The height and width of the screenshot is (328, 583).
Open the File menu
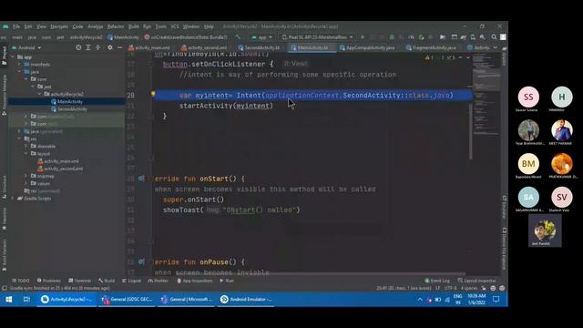16,26
